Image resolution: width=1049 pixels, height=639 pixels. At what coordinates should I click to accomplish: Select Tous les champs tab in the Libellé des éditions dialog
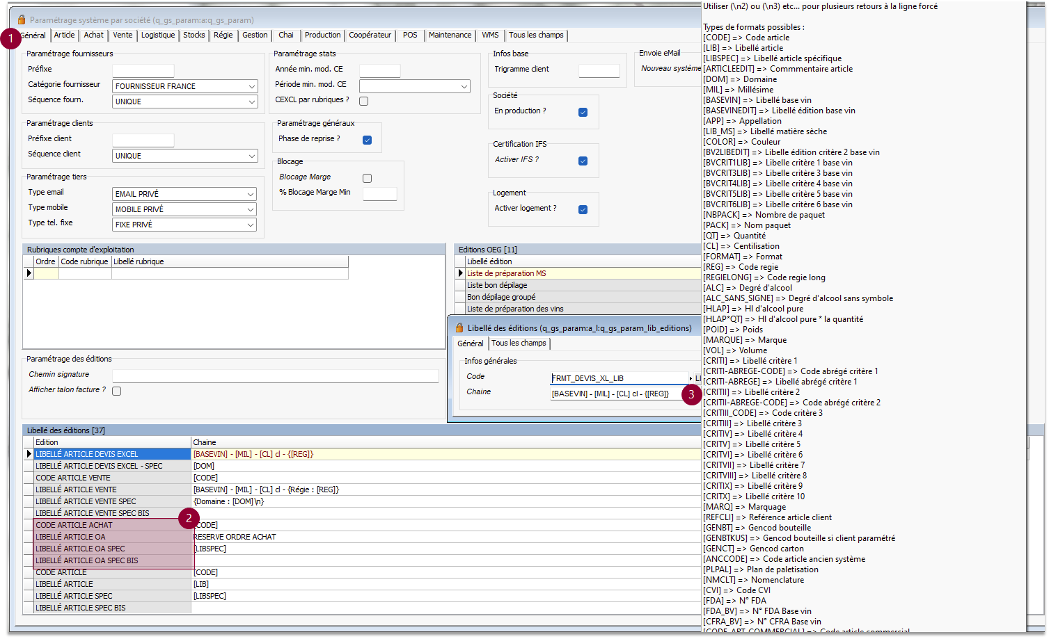pos(519,343)
